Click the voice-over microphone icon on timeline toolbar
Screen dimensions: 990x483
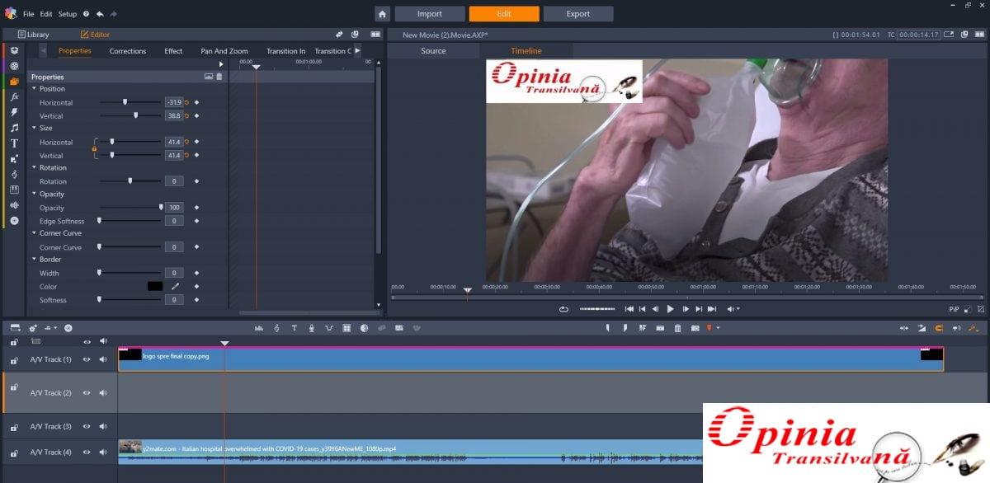point(311,328)
